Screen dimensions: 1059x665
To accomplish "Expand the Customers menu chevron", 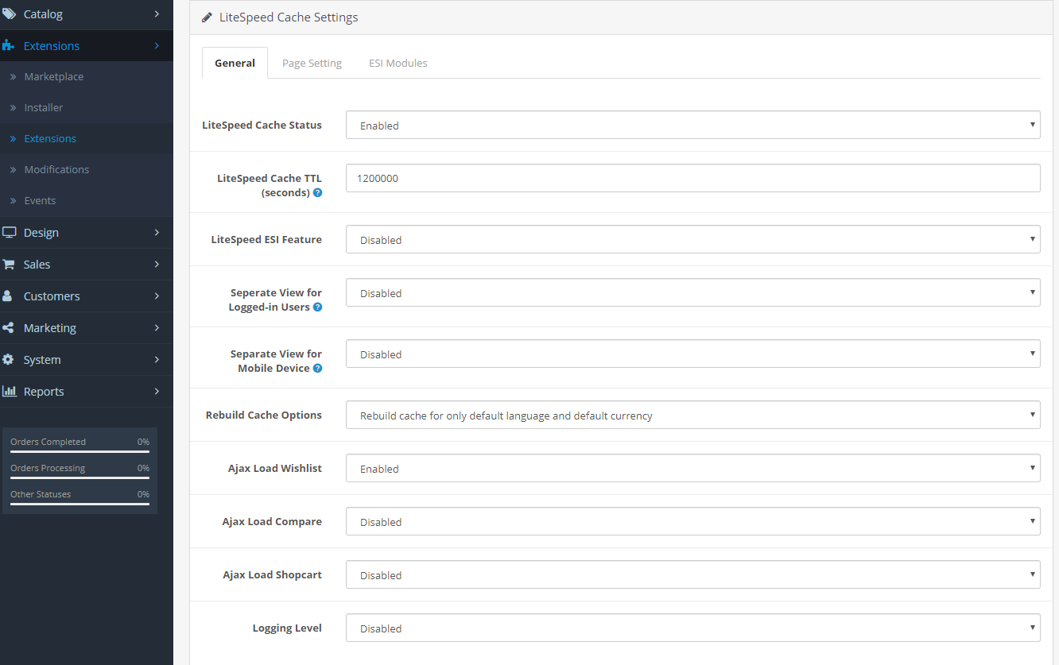I will (x=157, y=296).
